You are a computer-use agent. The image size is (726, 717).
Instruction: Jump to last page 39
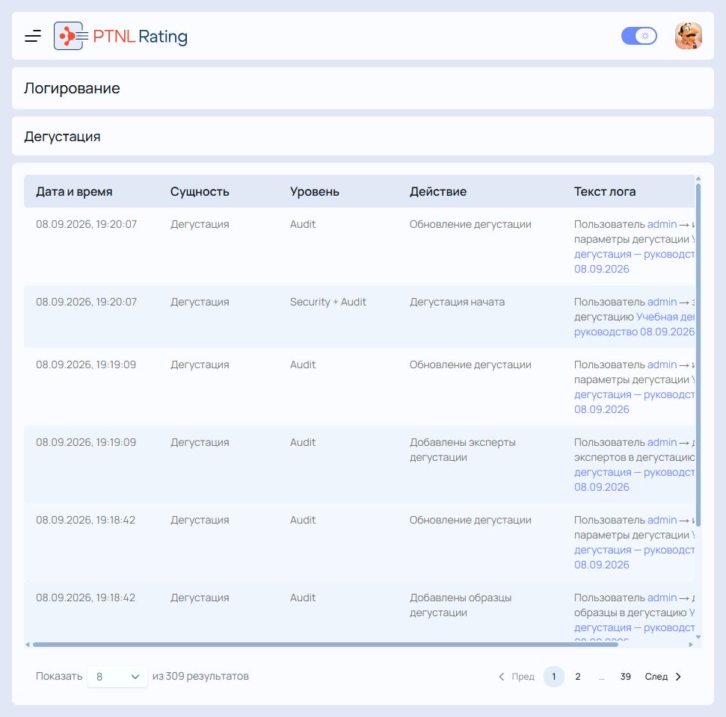pyautogui.click(x=626, y=676)
